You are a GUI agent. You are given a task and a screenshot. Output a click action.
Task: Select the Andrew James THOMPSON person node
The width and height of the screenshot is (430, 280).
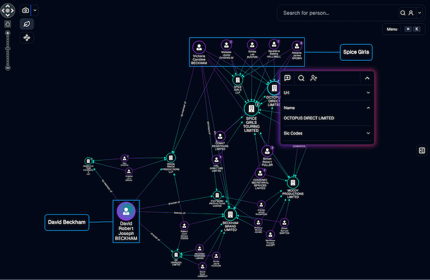pos(261,204)
